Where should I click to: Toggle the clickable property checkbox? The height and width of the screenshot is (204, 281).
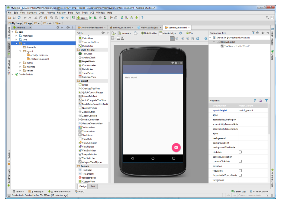coord(240,152)
